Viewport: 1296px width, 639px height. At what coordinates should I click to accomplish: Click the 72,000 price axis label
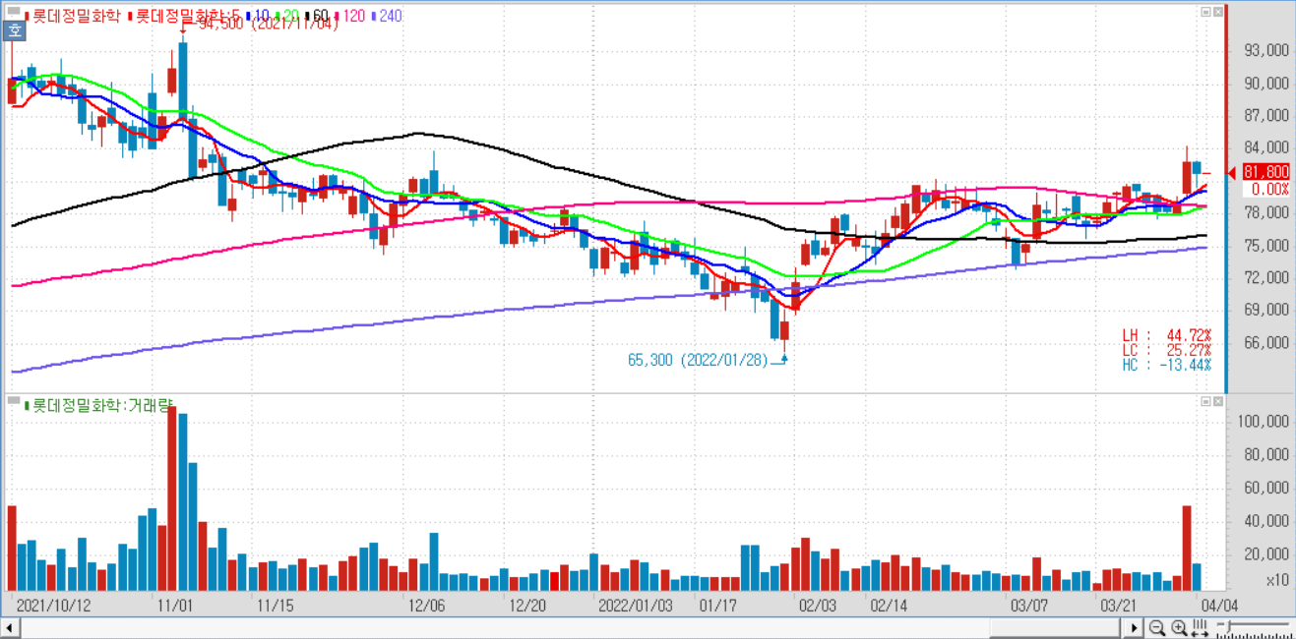pyautogui.click(x=1265, y=278)
